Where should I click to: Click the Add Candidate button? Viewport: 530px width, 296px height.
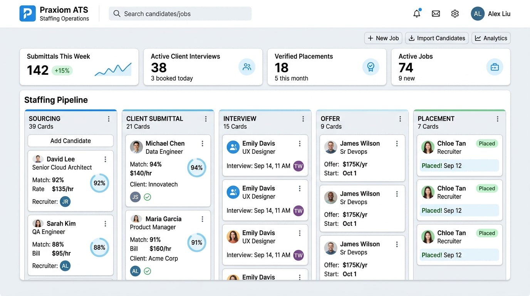pyautogui.click(x=70, y=141)
